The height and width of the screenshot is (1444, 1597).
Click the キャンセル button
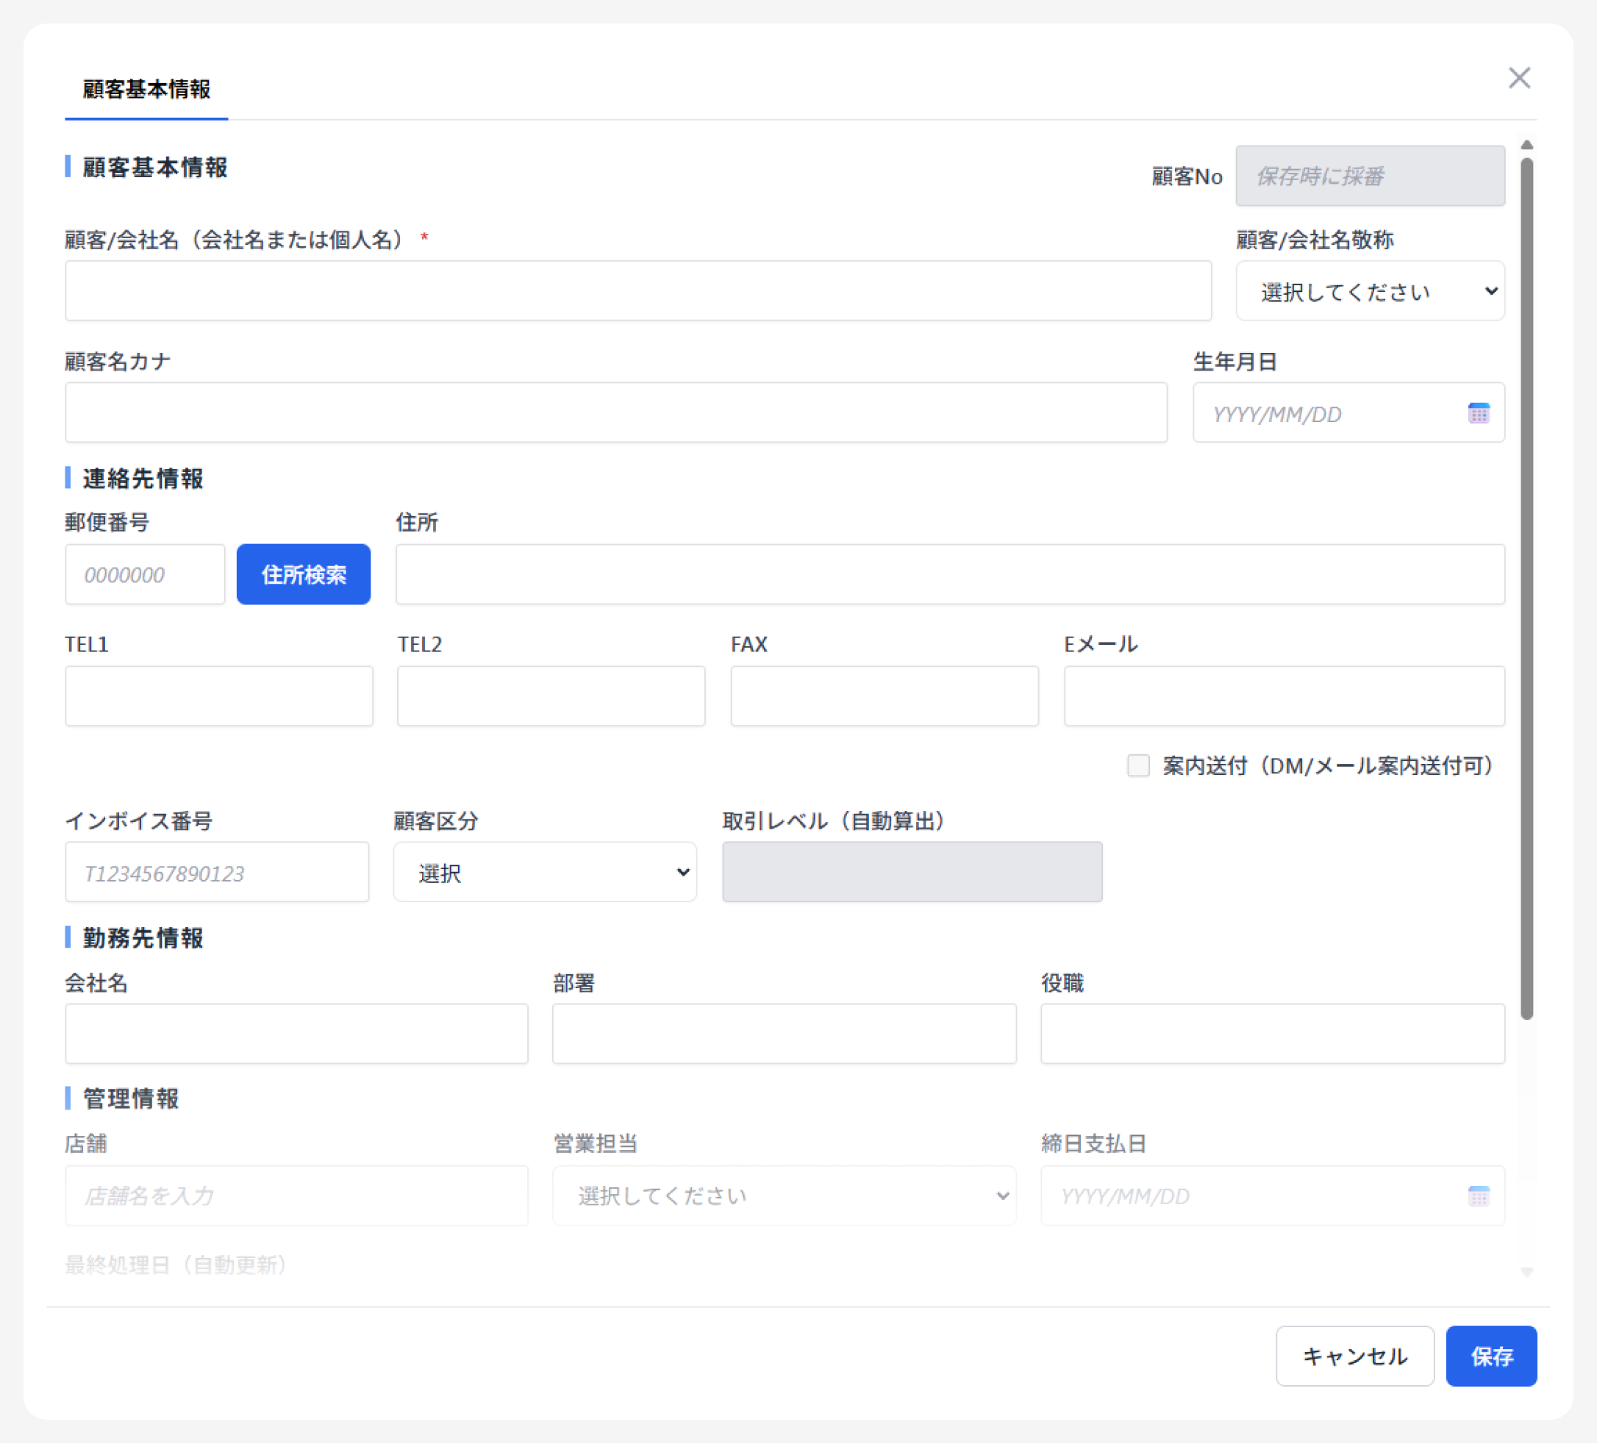(1354, 1355)
